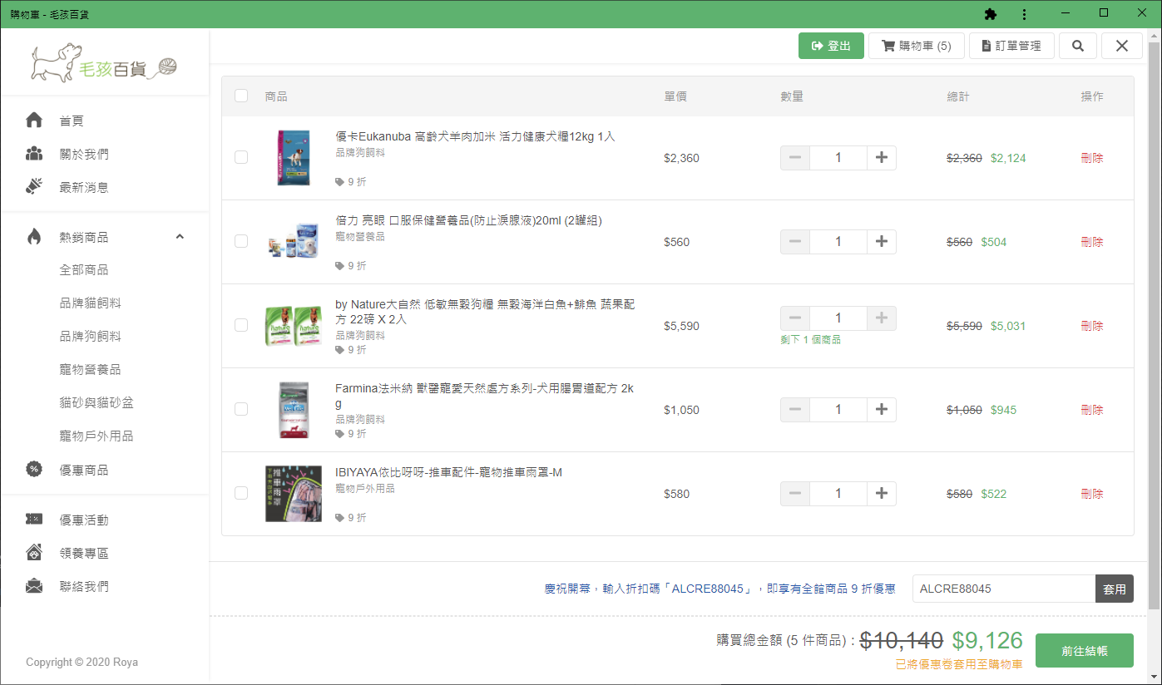Open the Eukanuba product title link
The image size is (1162, 685).
tap(475, 136)
